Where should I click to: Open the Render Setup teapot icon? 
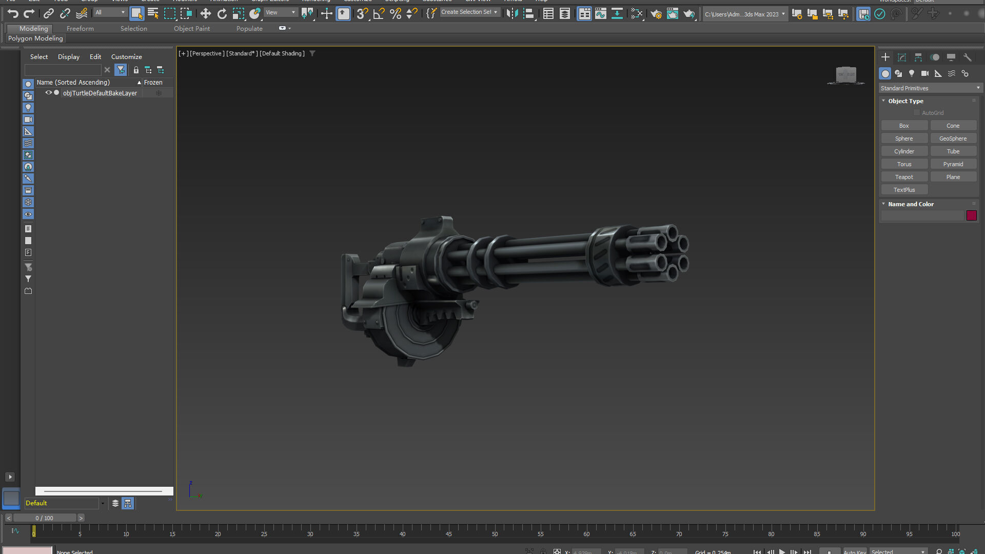pyautogui.click(x=656, y=14)
